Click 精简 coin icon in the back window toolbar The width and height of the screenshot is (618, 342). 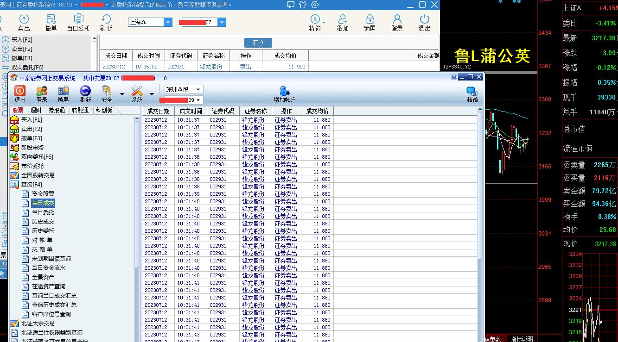pos(315,23)
